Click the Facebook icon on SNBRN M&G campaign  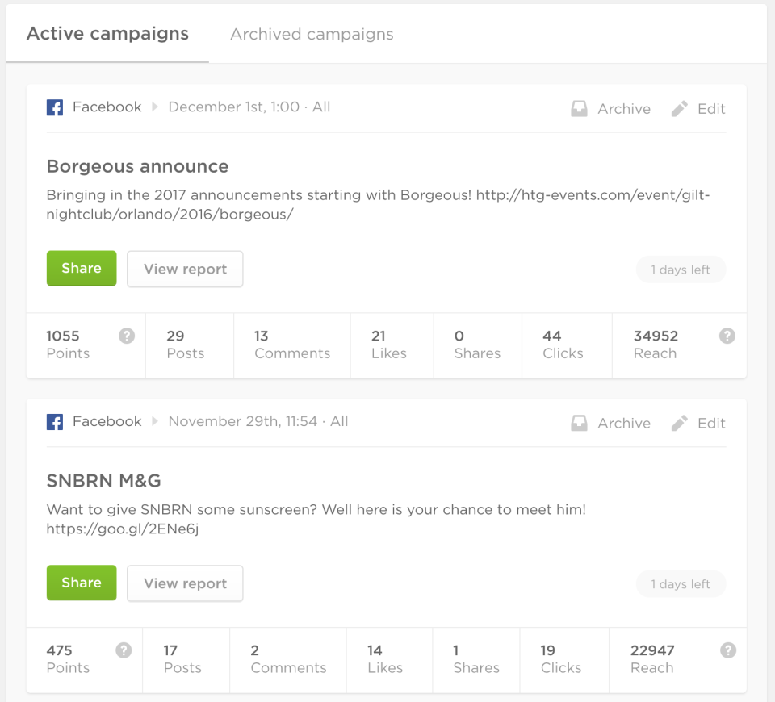[55, 422]
